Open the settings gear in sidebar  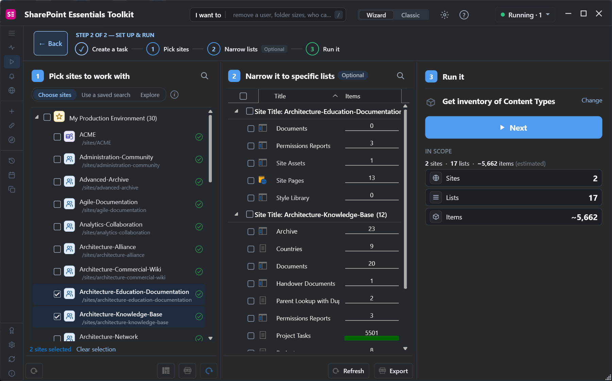[12, 345]
